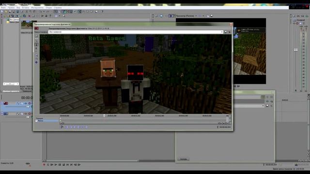Screen dimensions: 310x174
Task: Pause playback in transport bar
Action: click(60, 164)
